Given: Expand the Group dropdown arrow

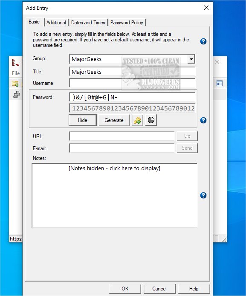Looking at the screenshot, I should coord(191,59).
